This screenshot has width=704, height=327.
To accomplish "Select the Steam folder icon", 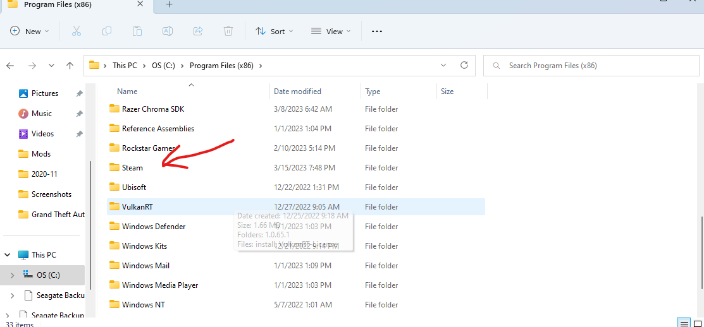I will coord(114,167).
